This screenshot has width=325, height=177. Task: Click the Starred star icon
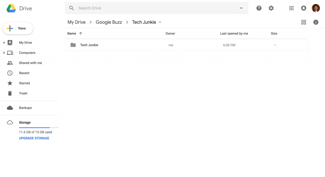coord(10,83)
